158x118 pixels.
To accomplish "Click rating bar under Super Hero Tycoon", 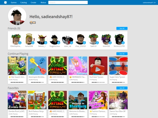I will click(x=118, y=82).
